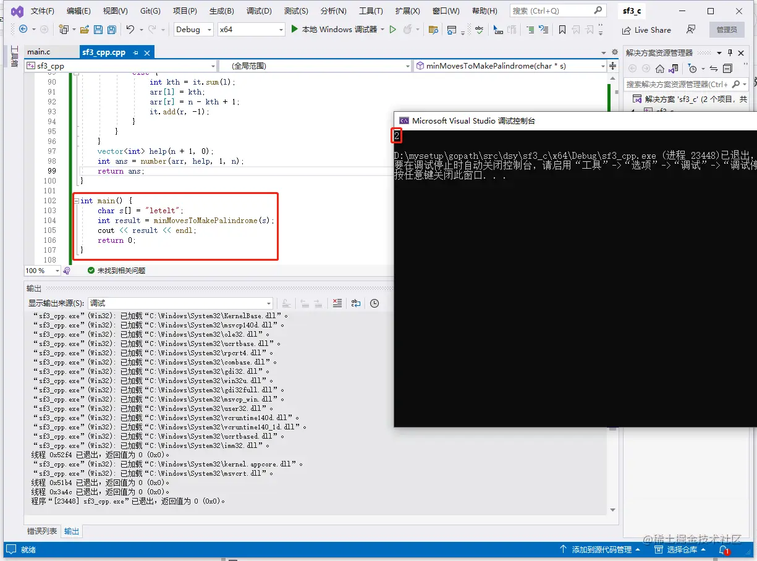Select the 解决方案 'sf3_c' tree node
The image size is (757, 561).
click(x=690, y=99)
